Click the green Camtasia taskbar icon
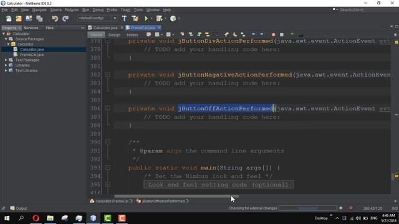Screen dimensions: 399x224 [108, 218]
